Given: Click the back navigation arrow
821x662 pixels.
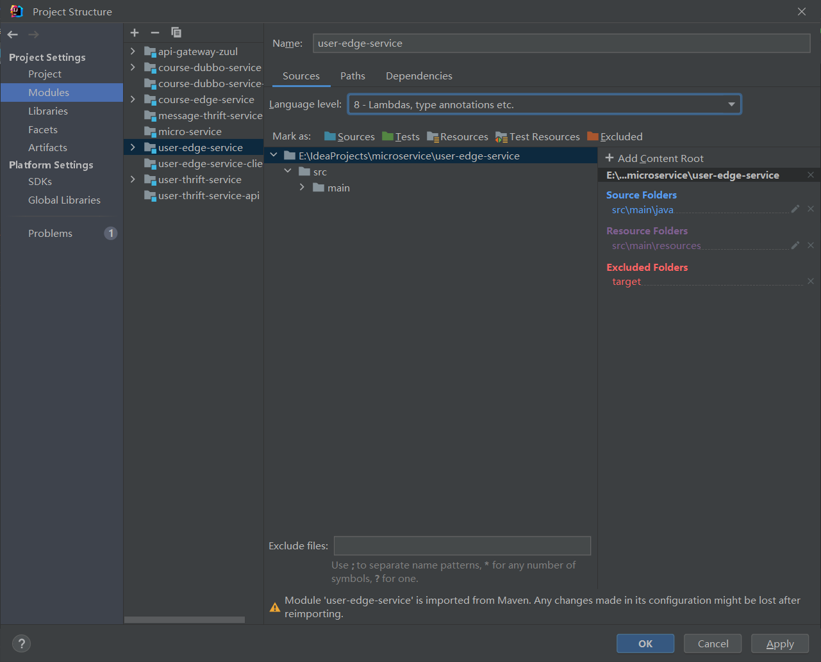Looking at the screenshot, I should click(13, 35).
